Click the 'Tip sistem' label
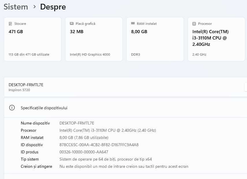247x179 pixels. click(x=30, y=159)
